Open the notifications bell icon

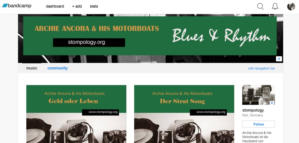coord(275,6)
